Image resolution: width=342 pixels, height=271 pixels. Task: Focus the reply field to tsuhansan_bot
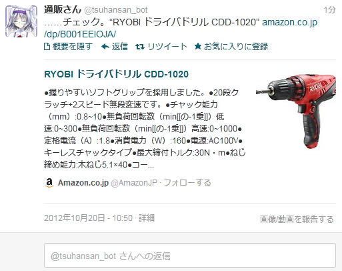(190, 256)
